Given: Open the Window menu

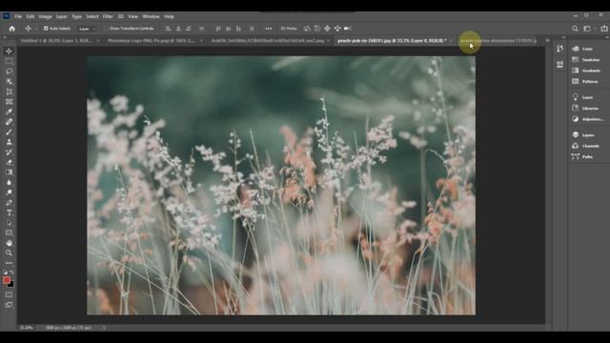Looking at the screenshot, I should coord(151,17).
